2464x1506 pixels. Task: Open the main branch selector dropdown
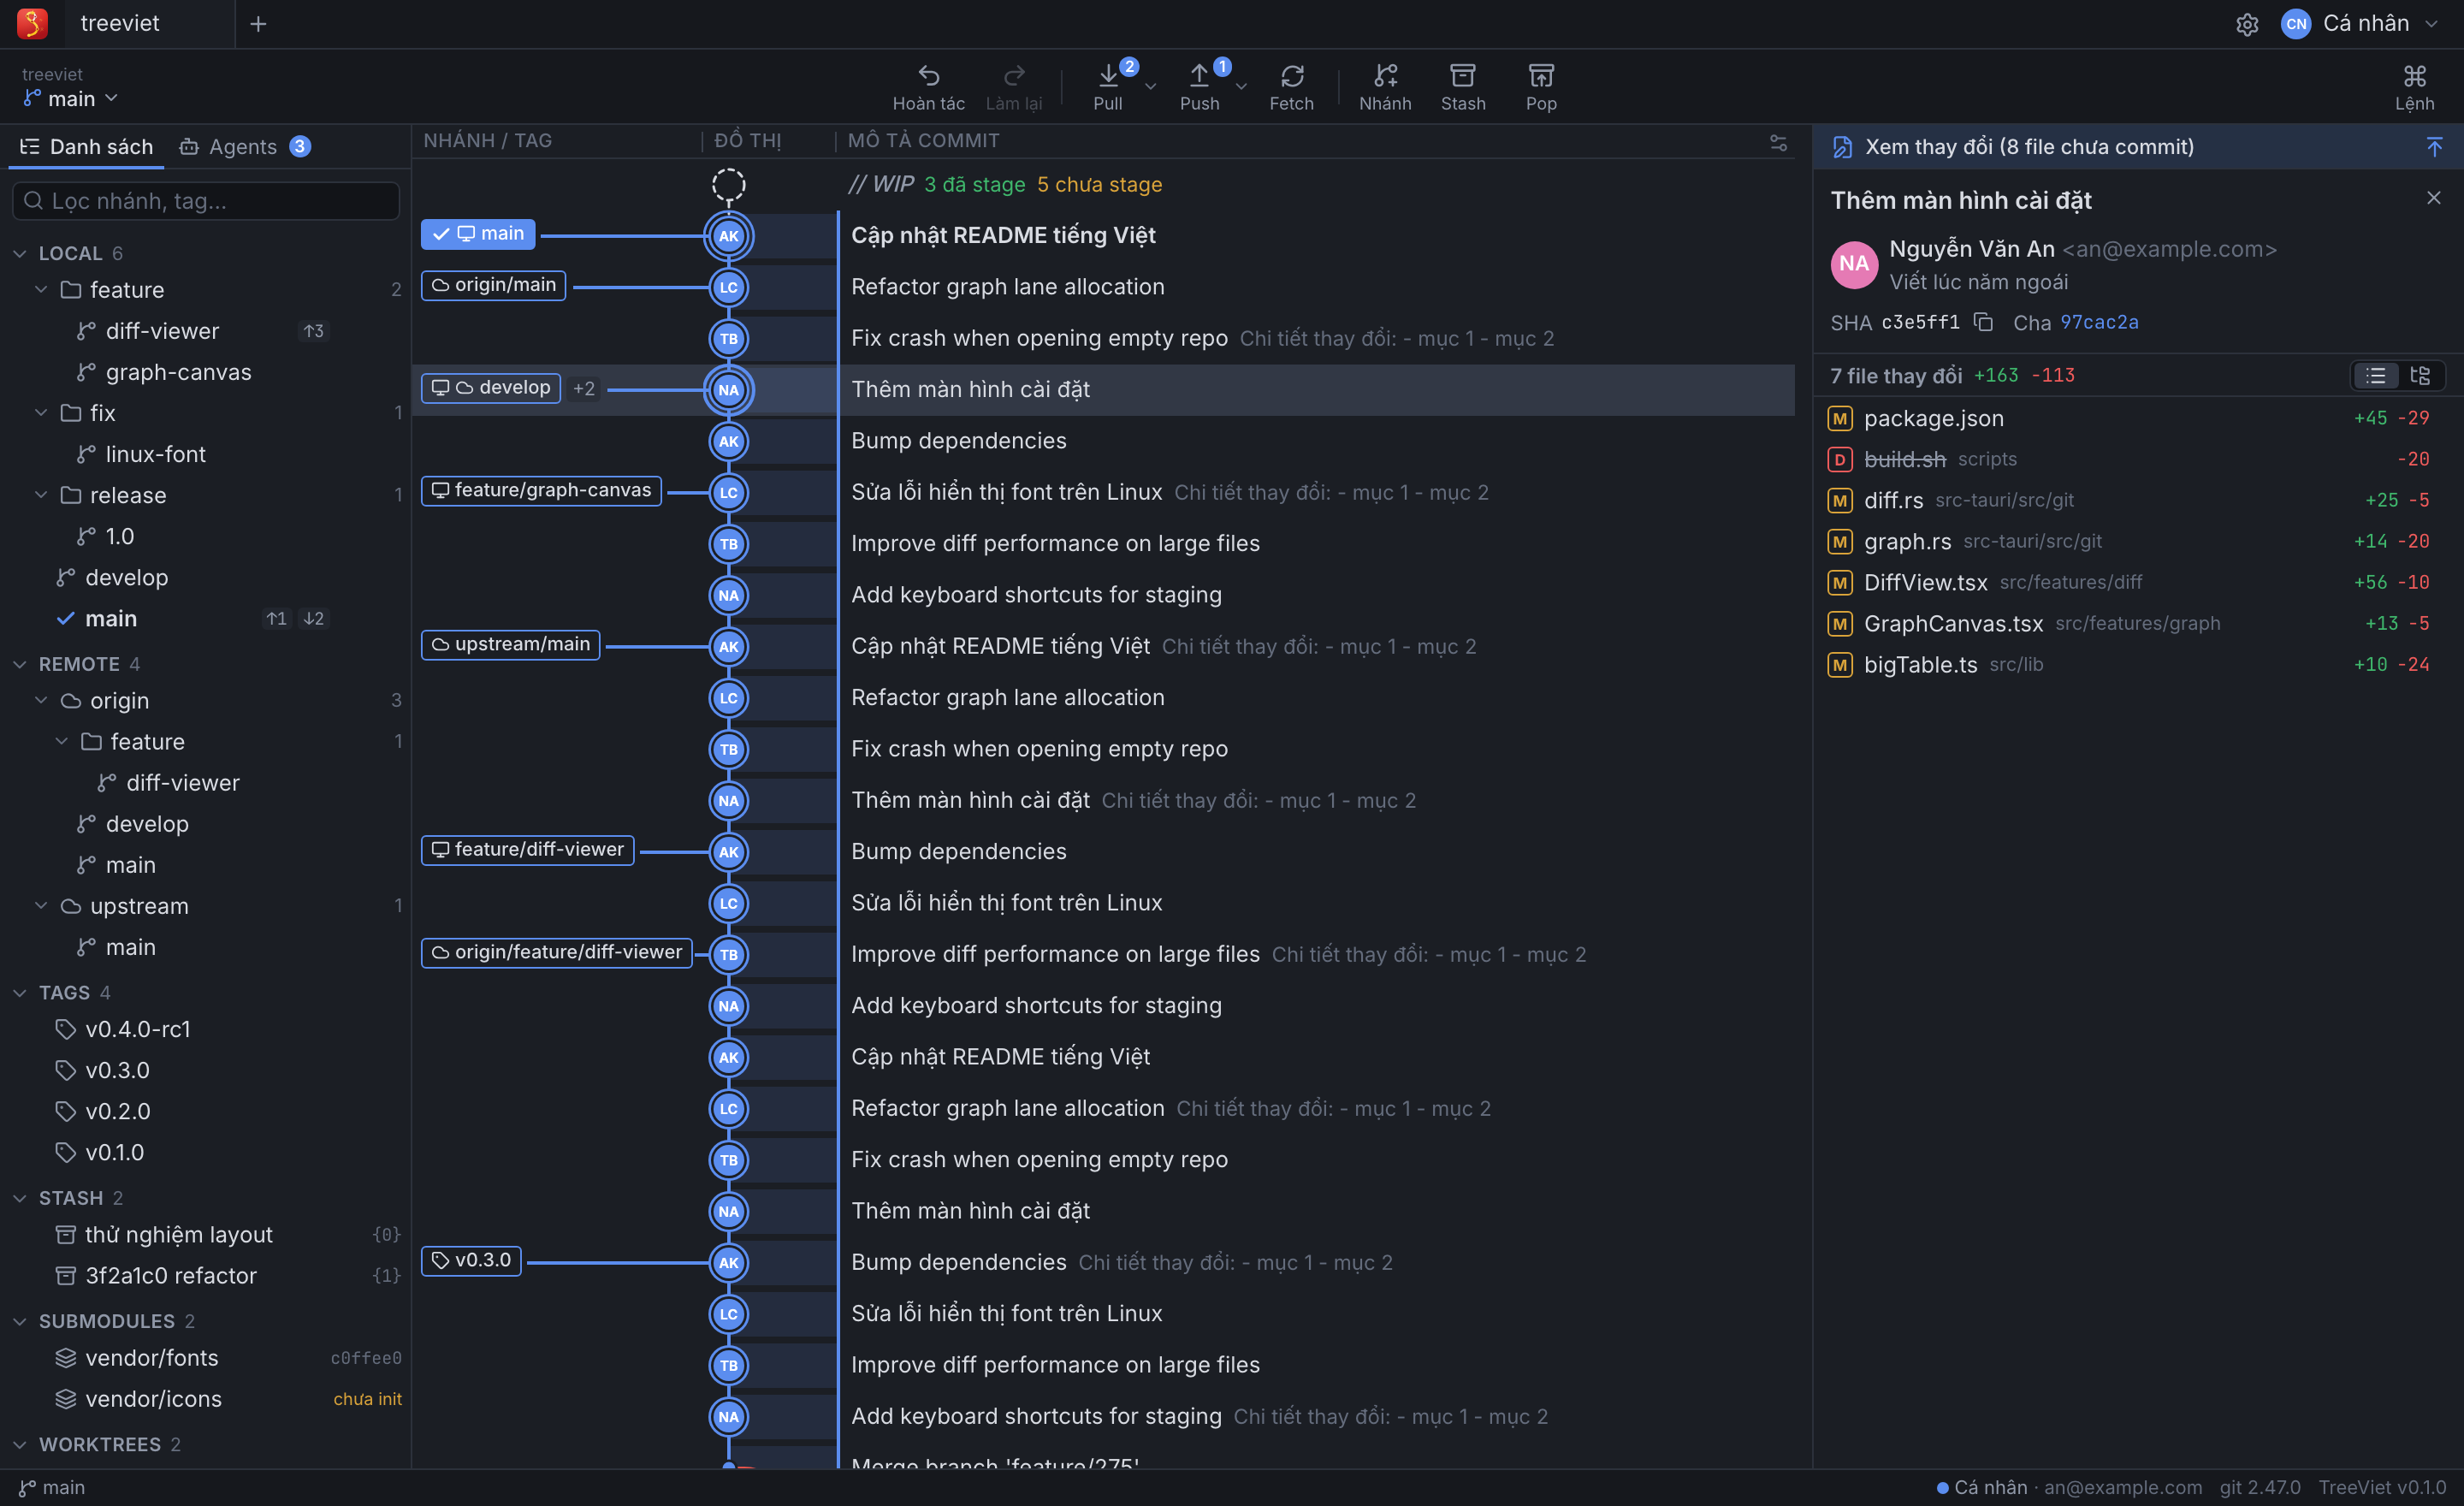pos(71,98)
